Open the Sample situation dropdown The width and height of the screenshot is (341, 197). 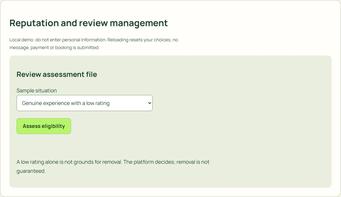coord(85,103)
